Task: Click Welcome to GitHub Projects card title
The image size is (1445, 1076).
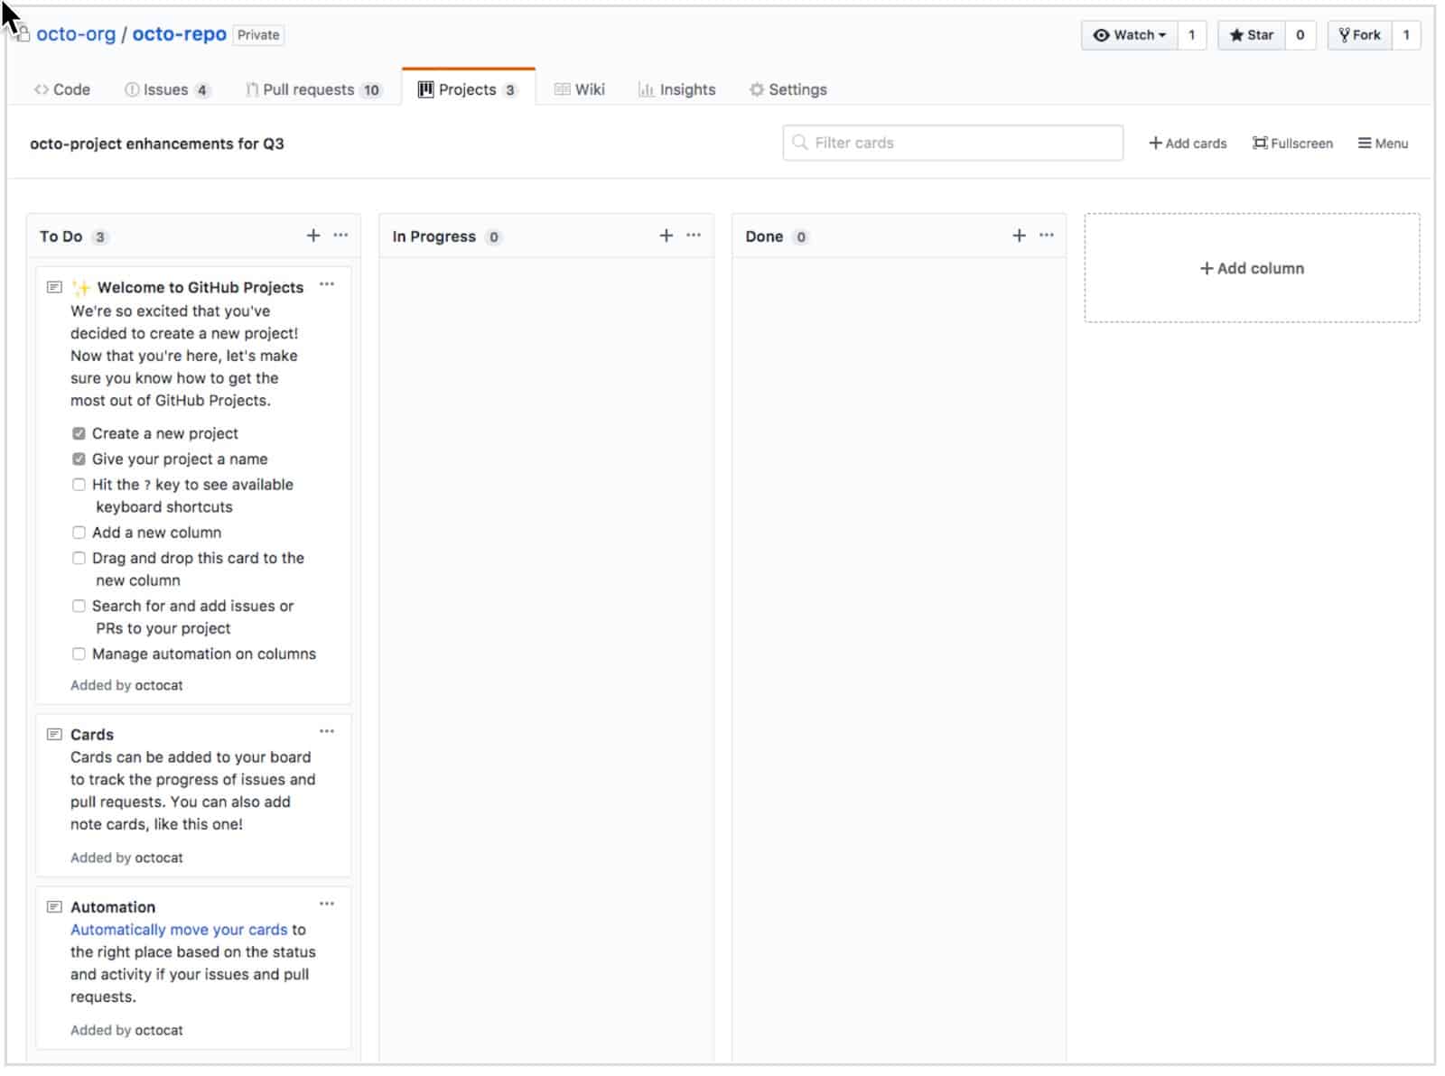Action: [x=200, y=287]
